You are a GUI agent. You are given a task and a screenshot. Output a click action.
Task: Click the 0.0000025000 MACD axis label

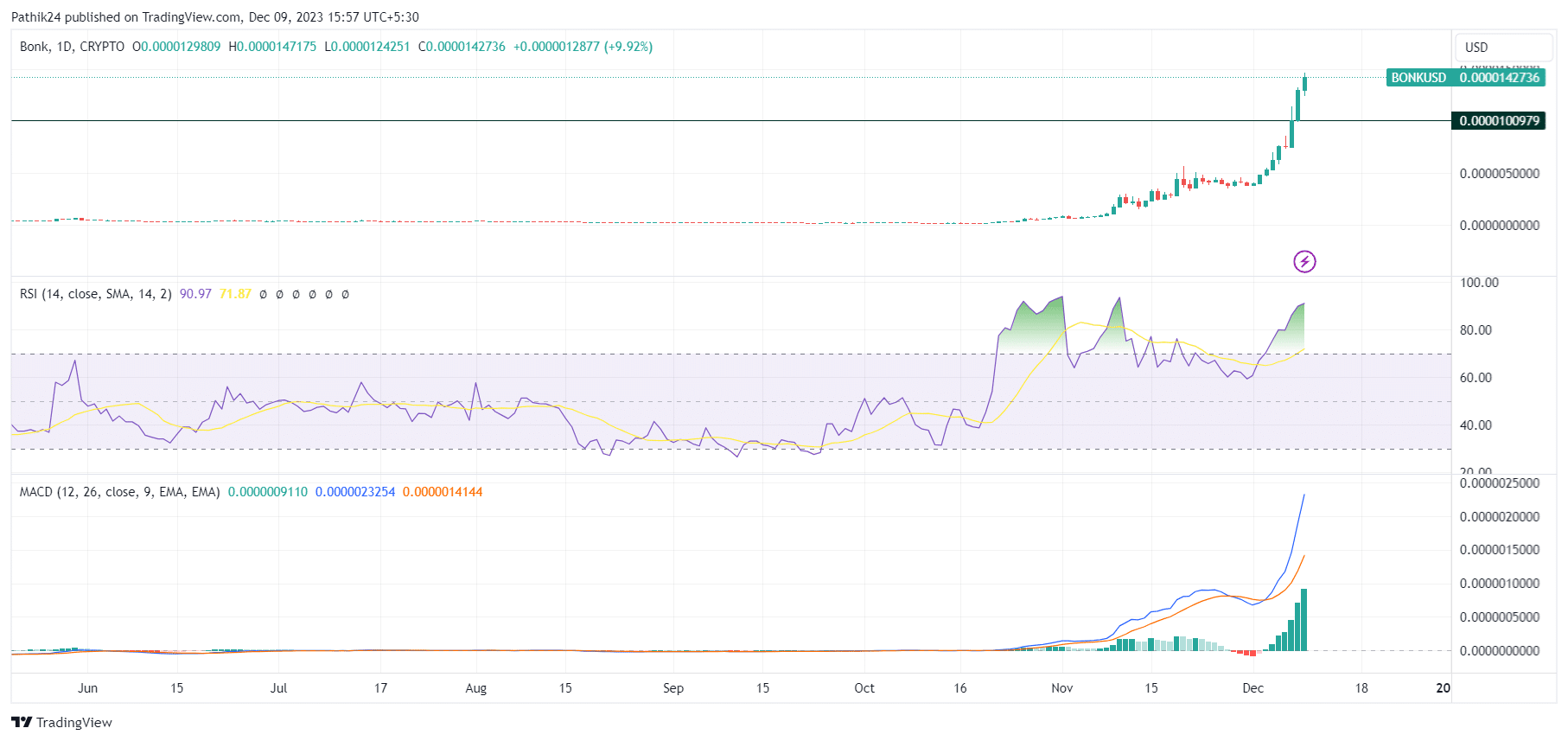pyautogui.click(x=1500, y=483)
